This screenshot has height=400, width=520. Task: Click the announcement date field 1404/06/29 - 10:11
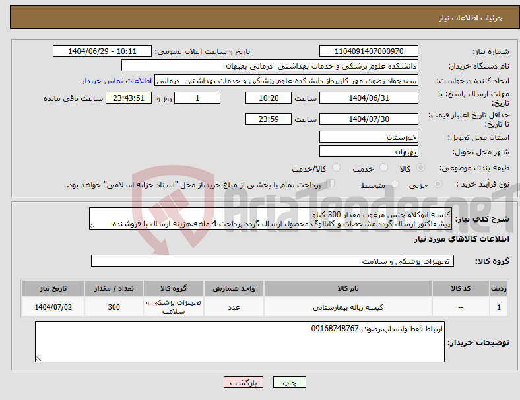tap(102, 51)
